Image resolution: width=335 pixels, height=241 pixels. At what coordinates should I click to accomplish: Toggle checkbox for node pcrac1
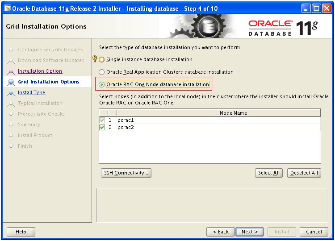102,120
